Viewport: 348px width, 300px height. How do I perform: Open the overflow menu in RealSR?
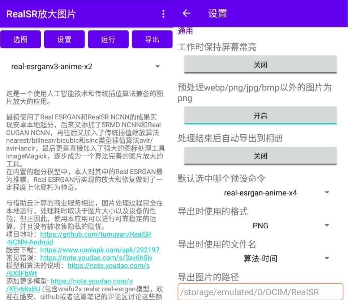[x=163, y=13]
